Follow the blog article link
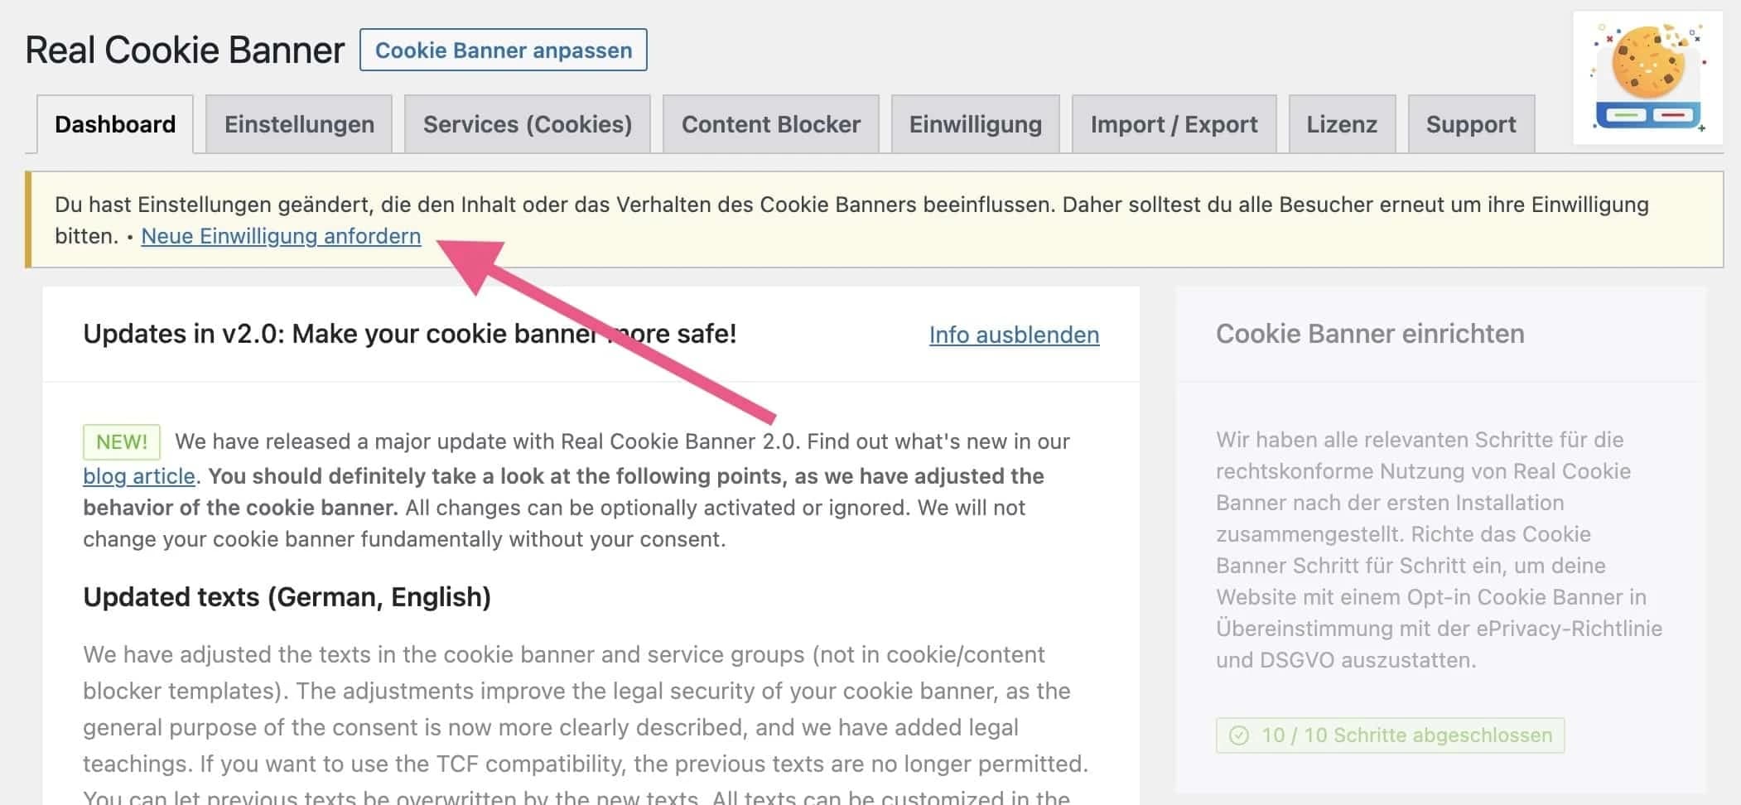Viewport: 1741px width, 805px height. (x=139, y=476)
